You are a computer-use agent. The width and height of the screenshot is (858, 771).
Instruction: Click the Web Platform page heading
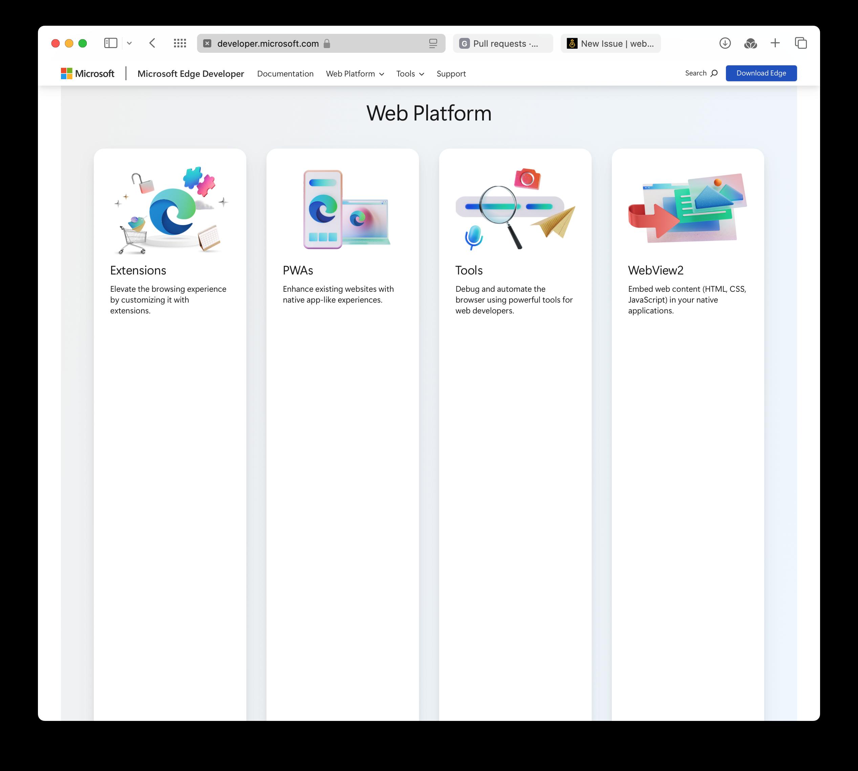tap(429, 113)
